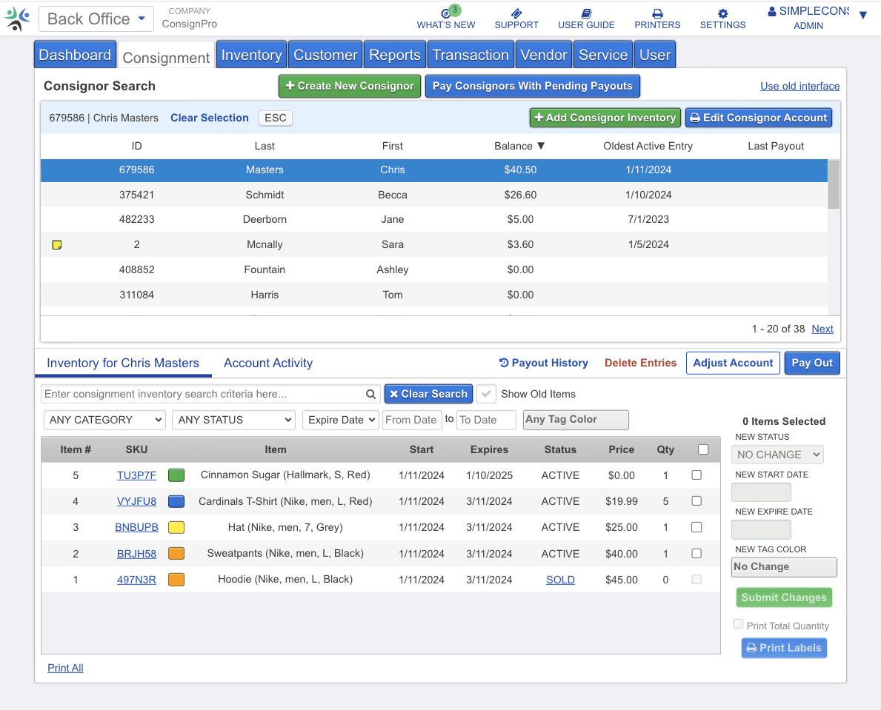Click the Support ticket icon
Image resolution: width=881 pixels, height=710 pixels.
(516, 13)
